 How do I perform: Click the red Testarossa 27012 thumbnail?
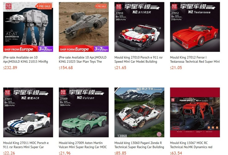pos(195,27)
